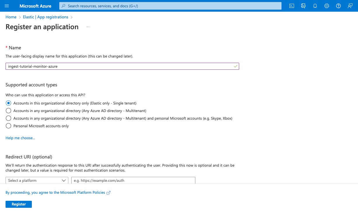Open the help question mark menu
The width and height of the screenshot is (358, 211).
338,6
